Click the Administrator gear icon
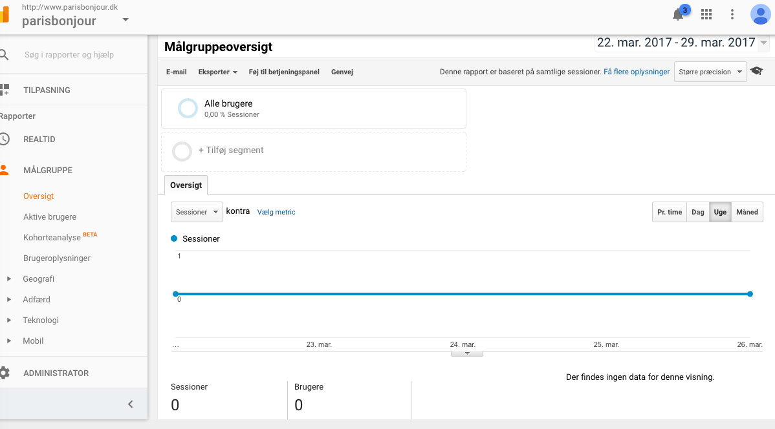This screenshot has height=429, width=775. coord(5,373)
